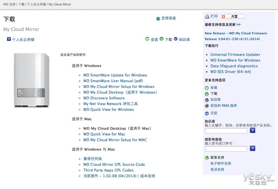Go to 个人化云存储 in the breadcrumb

click(x=37, y=4)
